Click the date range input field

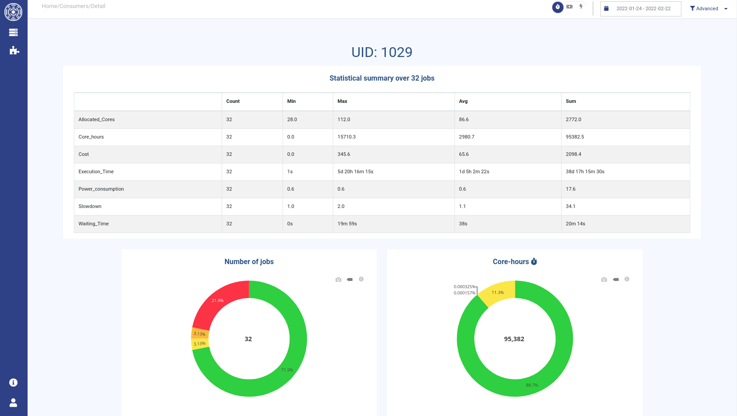pyautogui.click(x=644, y=8)
